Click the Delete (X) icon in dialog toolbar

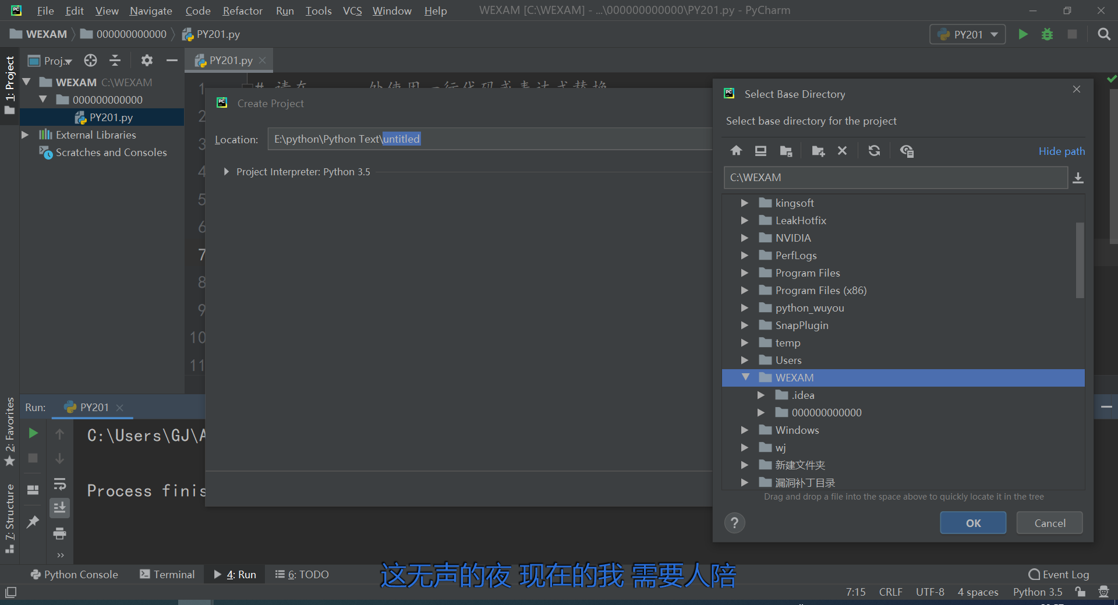pyautogui.click(x=842, y=151)
